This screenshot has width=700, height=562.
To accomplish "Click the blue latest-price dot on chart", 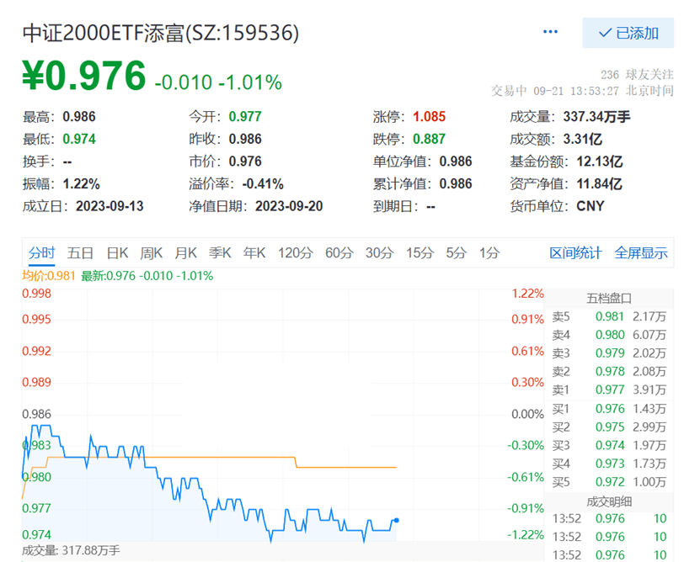I will pos(397,520).
